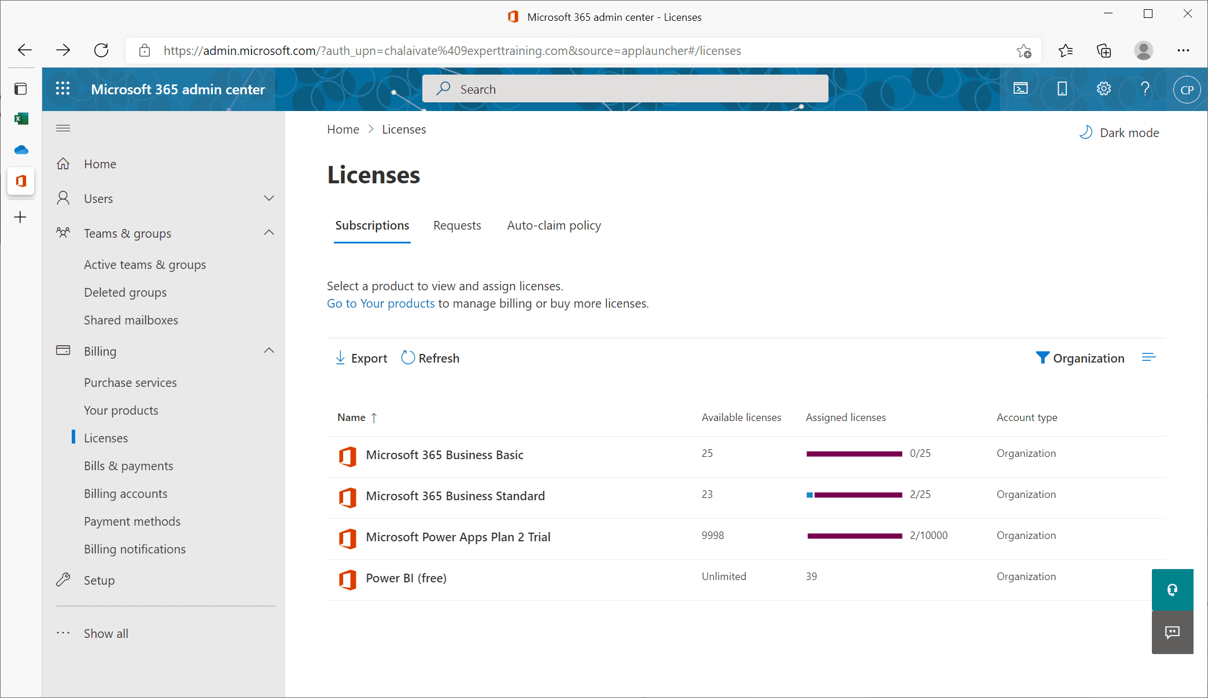Image resolution: width=1208 pixels, height=698 pixels.
Task: View site information lock icon
Action: coord(145,51)
